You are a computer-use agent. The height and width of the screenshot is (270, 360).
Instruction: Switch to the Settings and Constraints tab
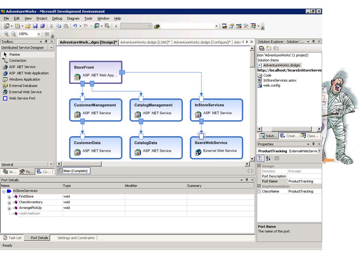click(x=76, y=238)
